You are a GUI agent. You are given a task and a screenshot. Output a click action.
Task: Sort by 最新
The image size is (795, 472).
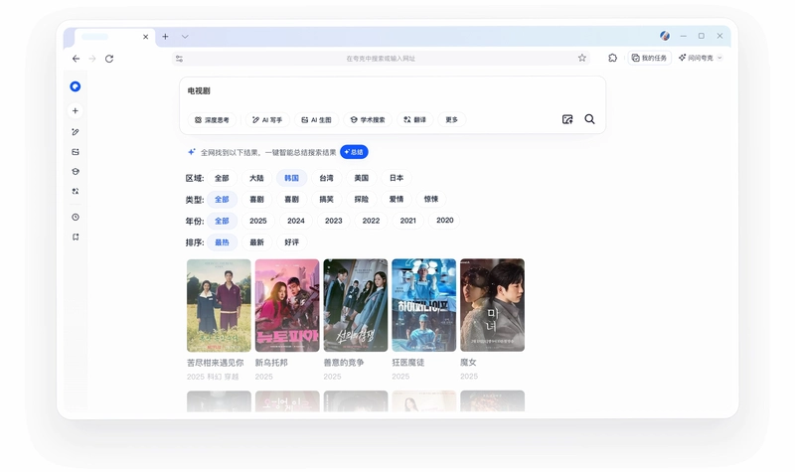256,242
